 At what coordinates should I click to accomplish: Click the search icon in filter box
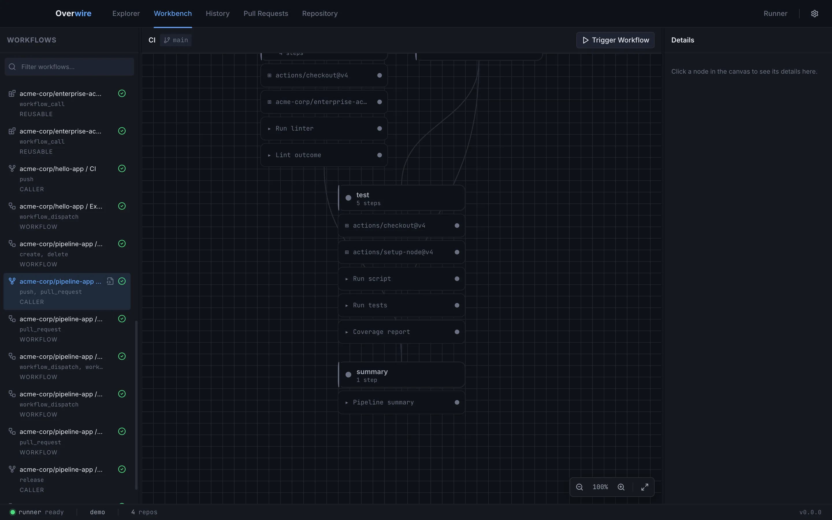coord(12,67)
